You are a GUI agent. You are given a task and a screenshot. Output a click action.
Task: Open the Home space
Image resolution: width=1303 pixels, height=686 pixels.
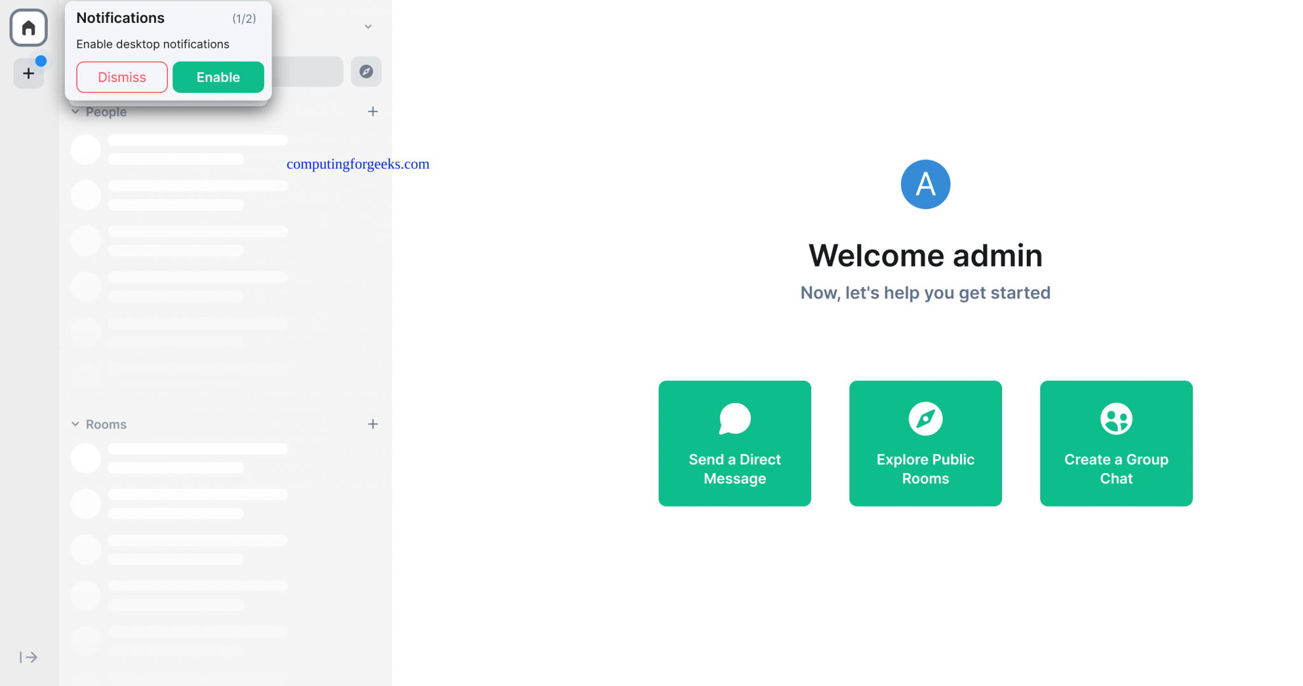(28, 27)
